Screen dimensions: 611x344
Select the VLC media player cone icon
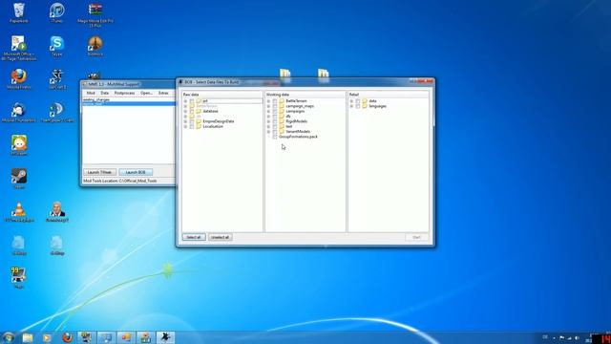pos(19,210)
